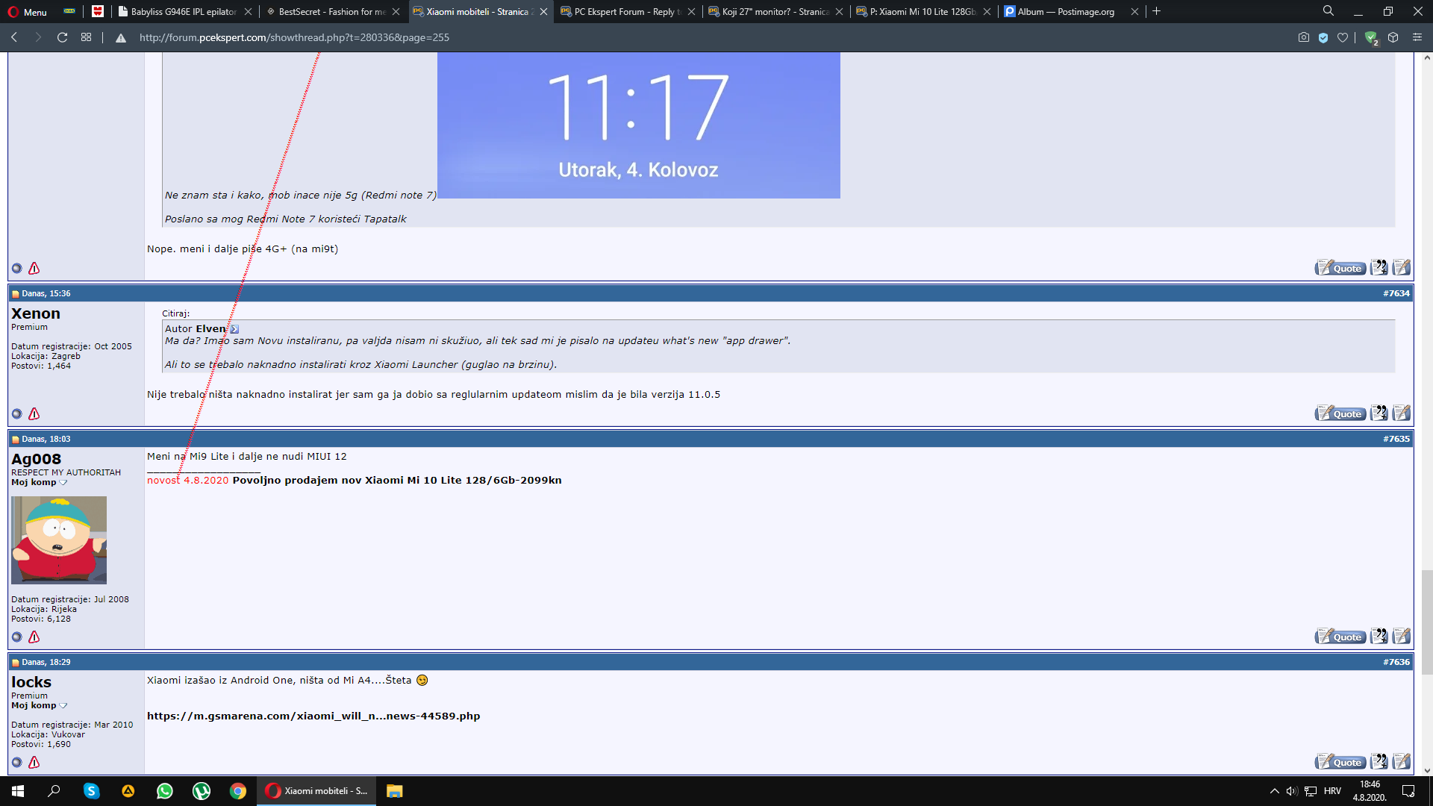
Task: Click the site security warning triangle icon
Action: click(x=121, y=38)
